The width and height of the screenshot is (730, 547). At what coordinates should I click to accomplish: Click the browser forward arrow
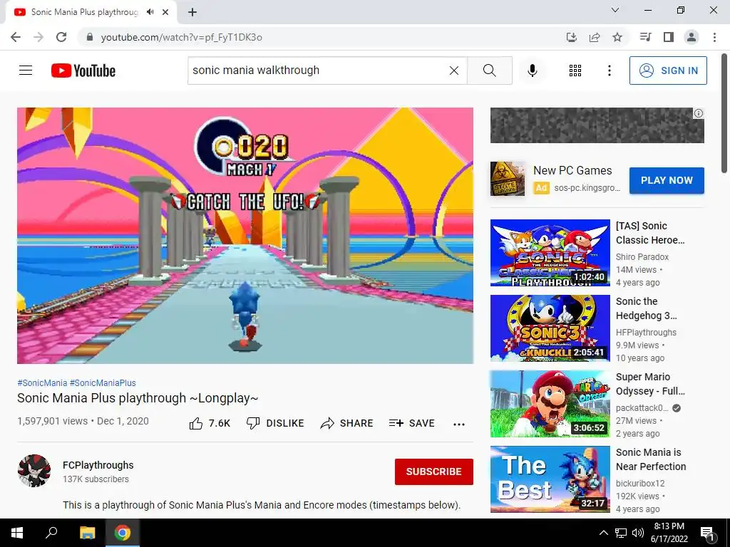pyautogui.click(x=38, y=37)
